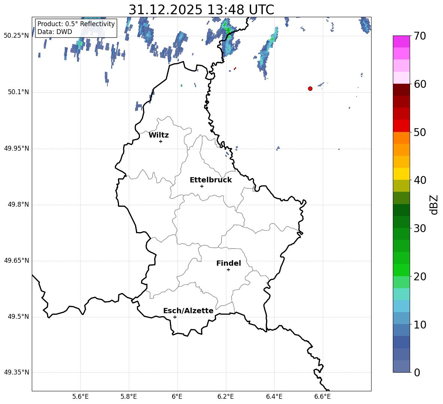Click the Wiltz station cross marker
The height and width of the screenshot is (404, 443).
[x=161, y=141]
